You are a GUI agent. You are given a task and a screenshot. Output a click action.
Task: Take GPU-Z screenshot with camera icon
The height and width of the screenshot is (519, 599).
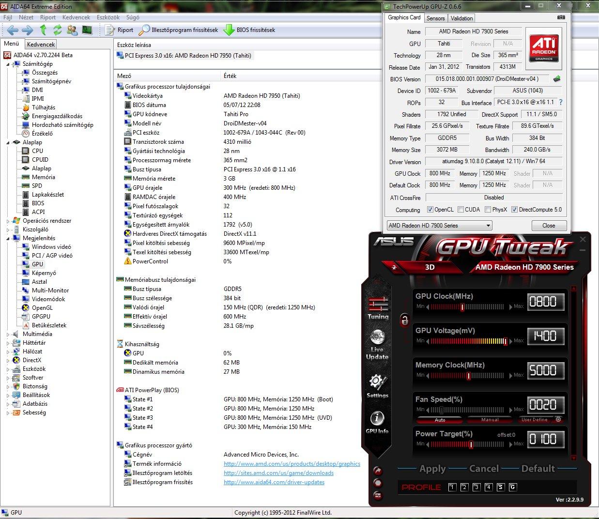[x=561, y=17]
